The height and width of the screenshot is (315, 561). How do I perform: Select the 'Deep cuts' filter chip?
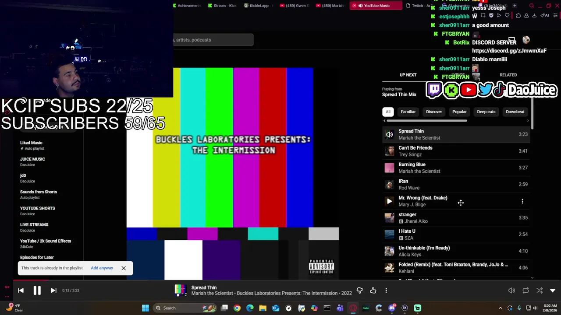[486, 112]
